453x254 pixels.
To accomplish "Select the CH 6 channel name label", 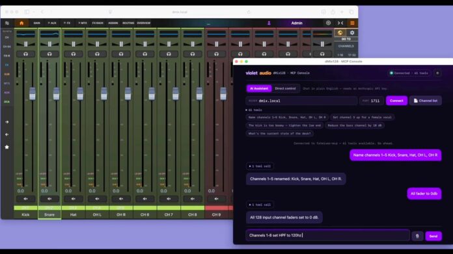I will [x=144, y=215].
